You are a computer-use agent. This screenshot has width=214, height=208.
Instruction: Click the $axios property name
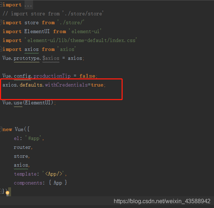click(51, 58)
